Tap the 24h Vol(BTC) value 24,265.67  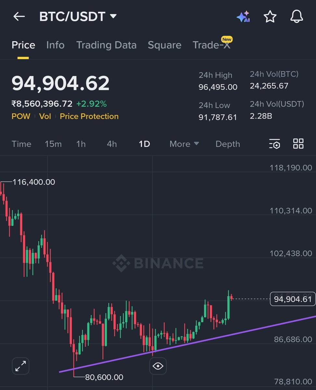point(269,86)
